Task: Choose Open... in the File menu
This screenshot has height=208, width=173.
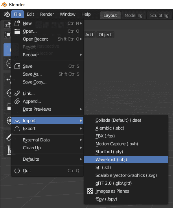Action: click(x=48, y=31)
